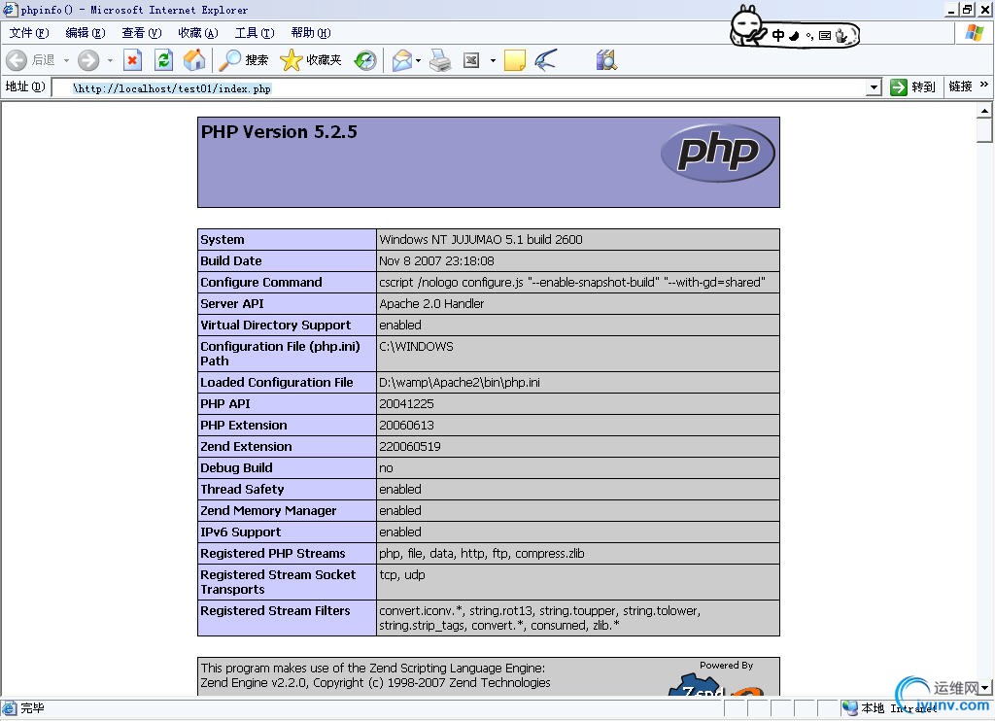
Task: Open the 文件(F) menu
Action: click(x=28, y=33)
